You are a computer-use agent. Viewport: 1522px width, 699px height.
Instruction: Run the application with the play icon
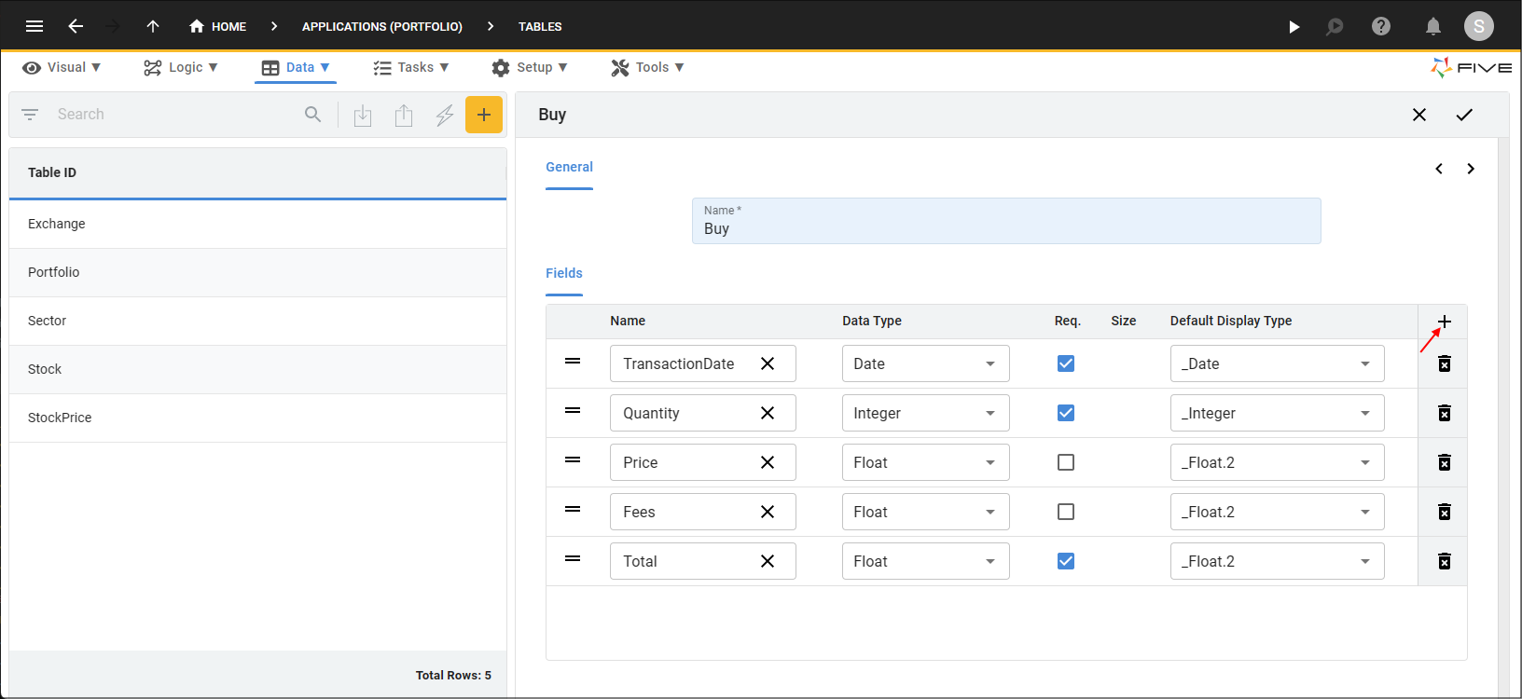[1294, 26]
